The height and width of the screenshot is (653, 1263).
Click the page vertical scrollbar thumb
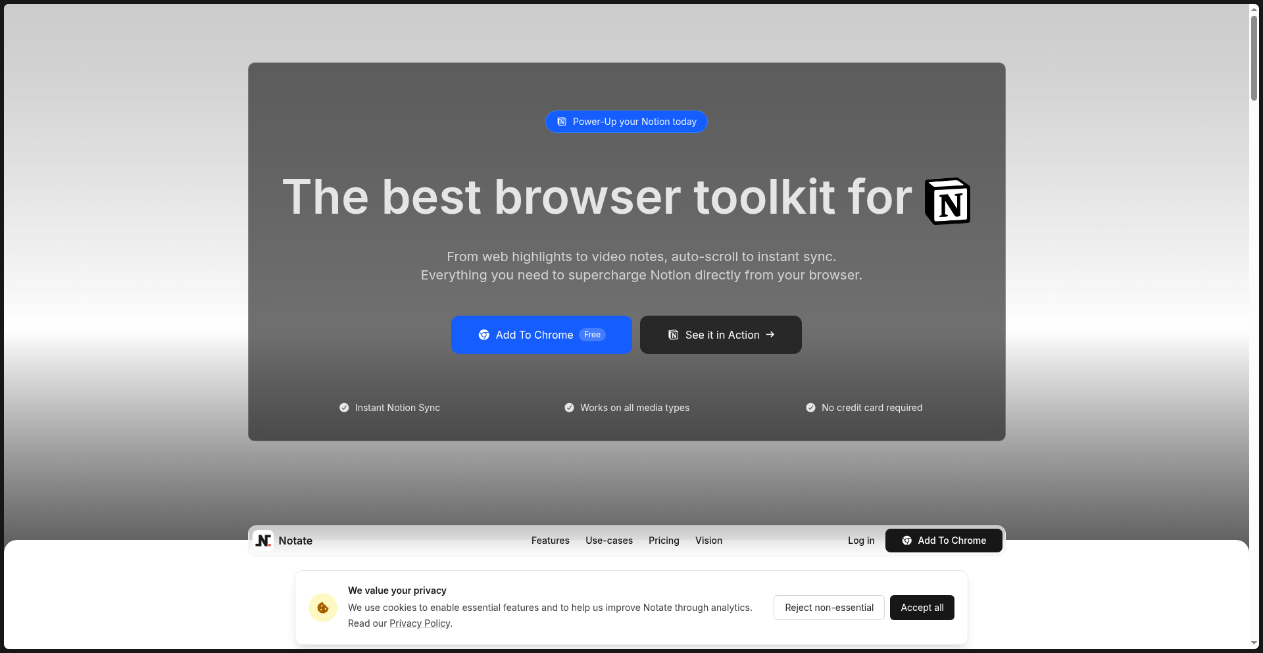point(1254,58)
